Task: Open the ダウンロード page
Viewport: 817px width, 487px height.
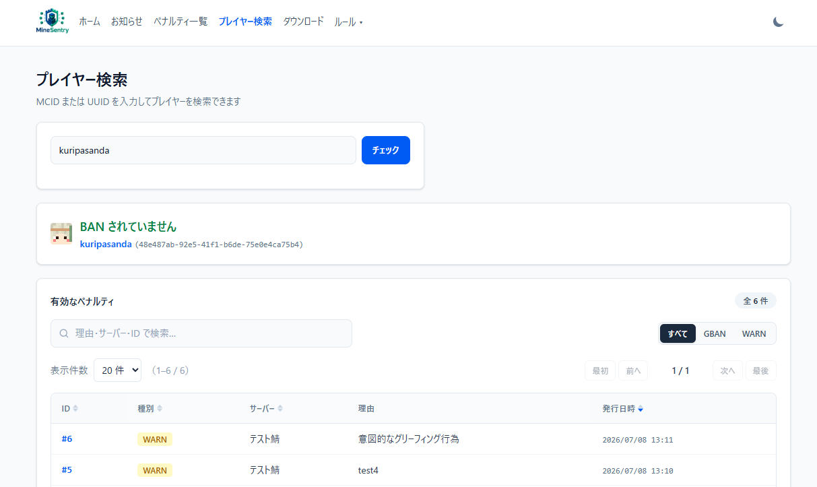Action: pyautogui.click(x=303, y=22)
